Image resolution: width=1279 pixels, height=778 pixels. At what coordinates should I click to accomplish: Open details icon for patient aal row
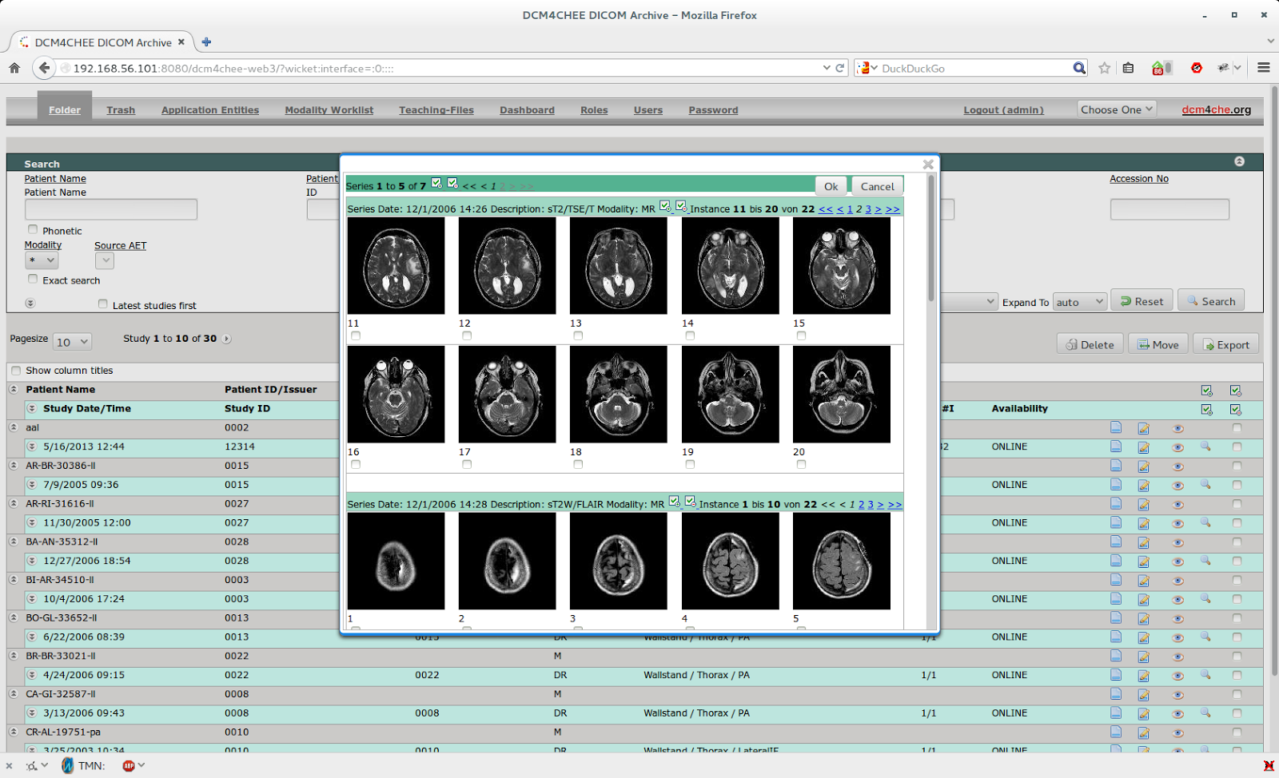(1116, 427)
